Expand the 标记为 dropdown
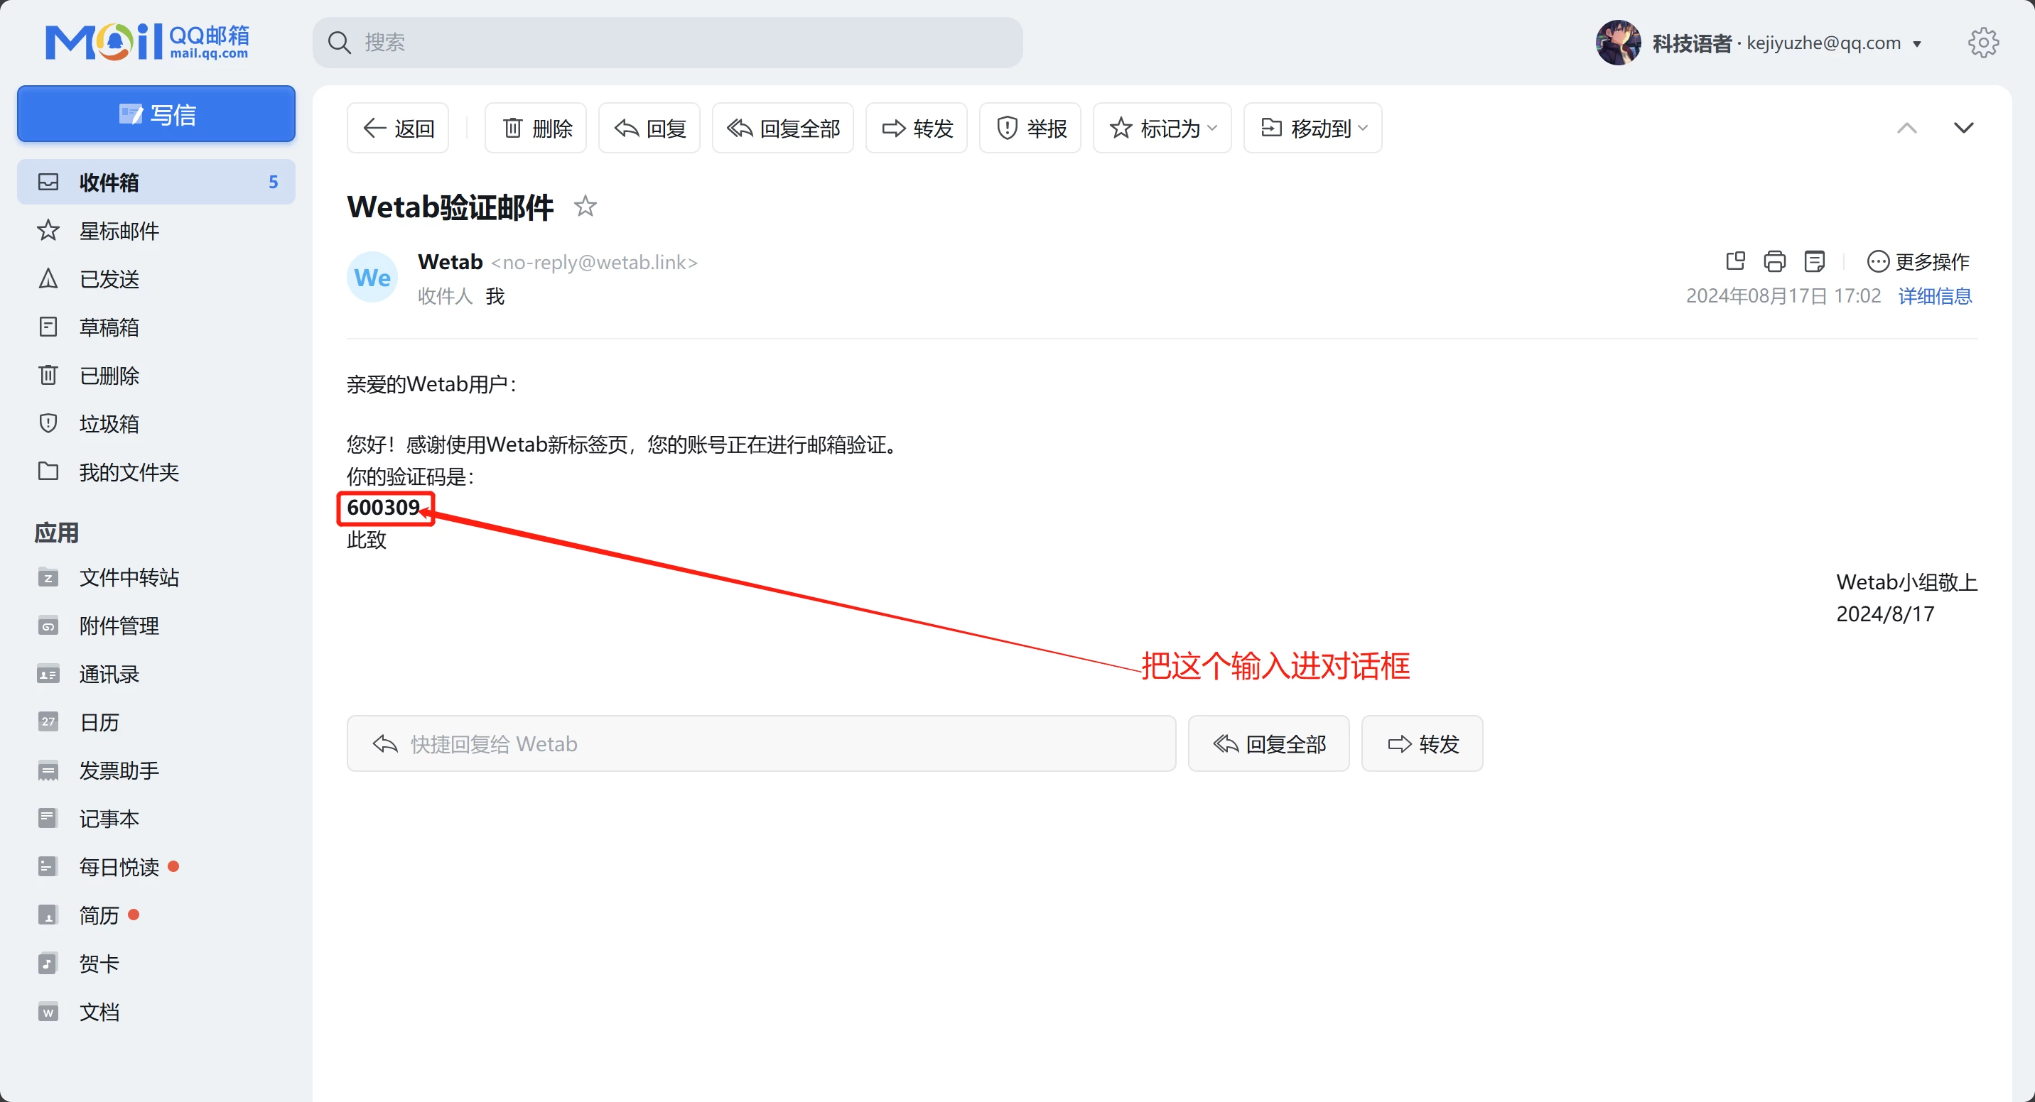2035x1102 pixels. coord(1162,128)
